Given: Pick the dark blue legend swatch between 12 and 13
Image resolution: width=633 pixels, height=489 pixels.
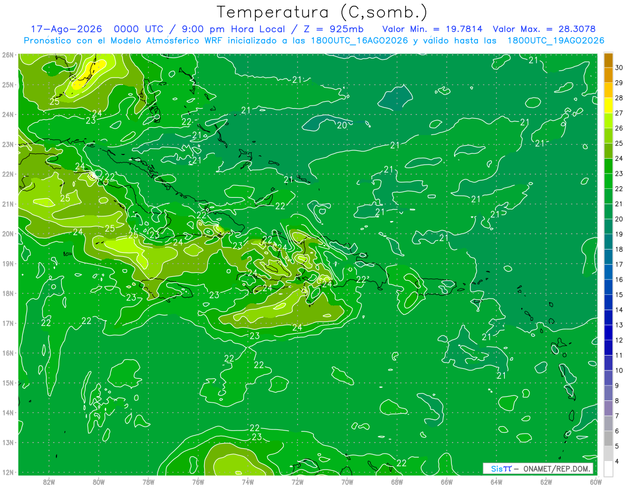Looking at the screenshot, I should [x=608, y=332].
